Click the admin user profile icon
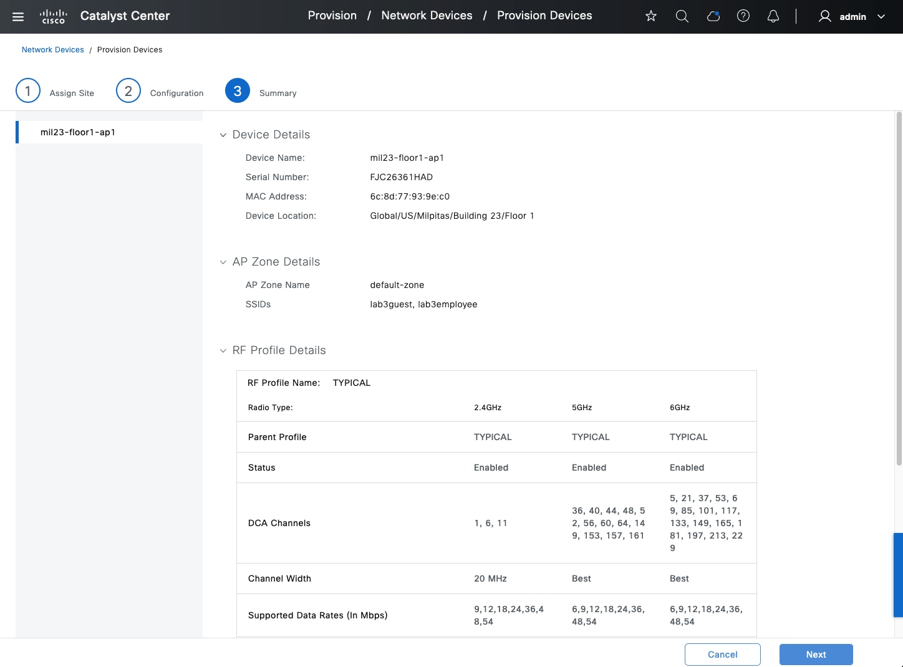903x667 pixels. click(824, 16)
